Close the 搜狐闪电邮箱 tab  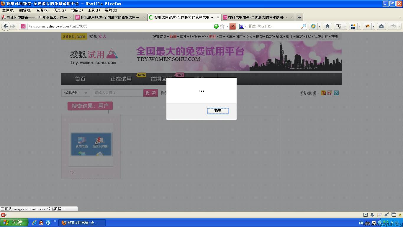pyautogui.click(x=71, y=17)
